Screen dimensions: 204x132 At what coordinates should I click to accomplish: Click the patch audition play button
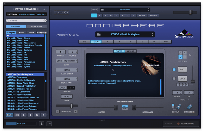44,115
